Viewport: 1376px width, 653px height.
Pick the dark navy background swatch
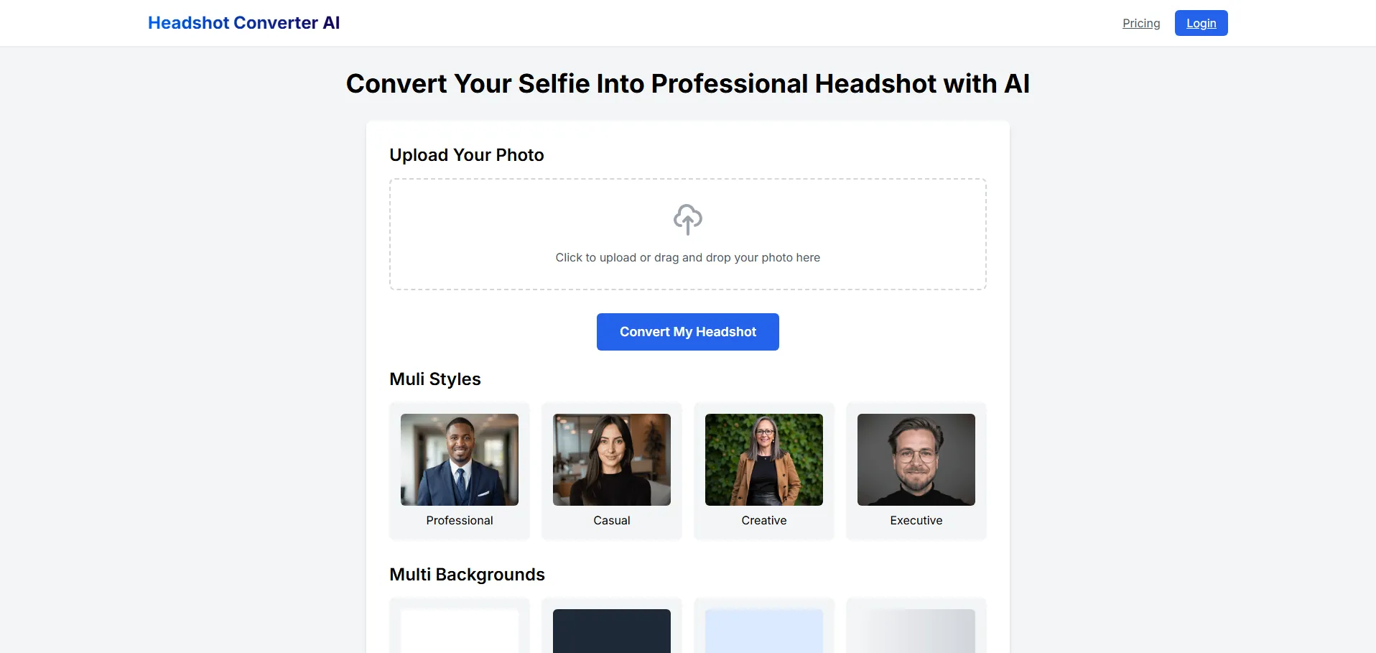coord(612,631)
